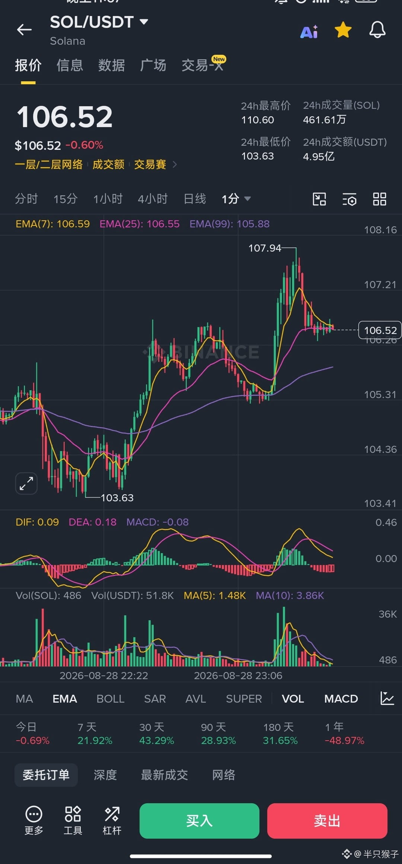Select the 分时 chart interval
The image size is (402, 864).
[26, 199]
